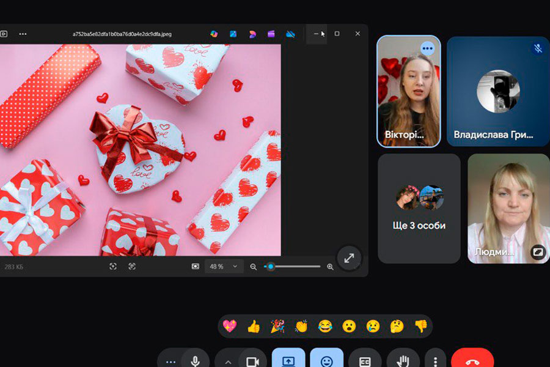Toggle the emoji reactions bar
Screen dimensions: 550x367
click(x=326, y=360)
